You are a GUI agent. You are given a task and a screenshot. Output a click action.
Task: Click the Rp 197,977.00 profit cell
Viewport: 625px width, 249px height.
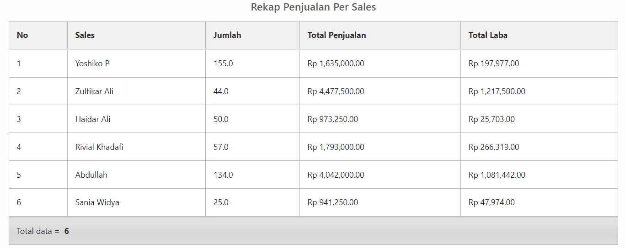(494, 64)
